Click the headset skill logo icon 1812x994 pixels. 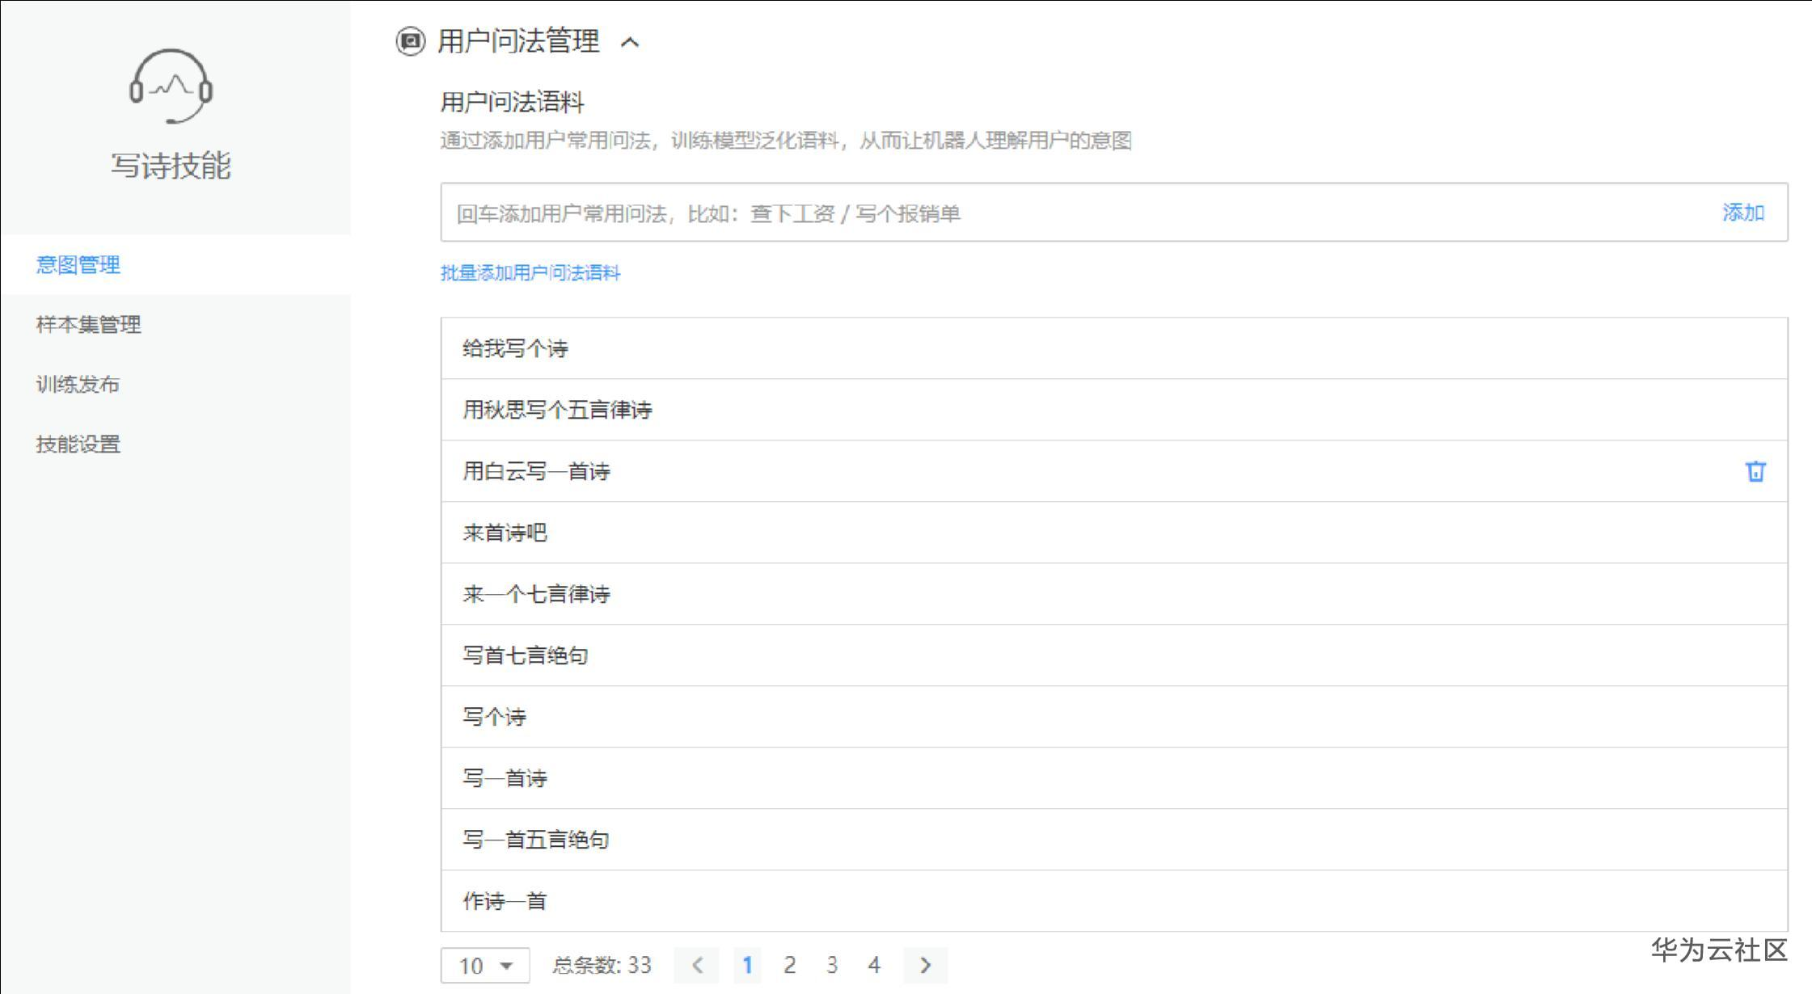click(x=171, y=86)
